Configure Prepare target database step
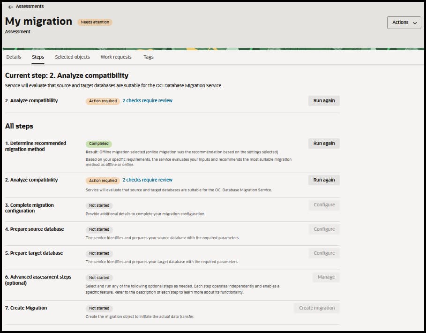This screenshot has width=426, height=333. [324, 253]
